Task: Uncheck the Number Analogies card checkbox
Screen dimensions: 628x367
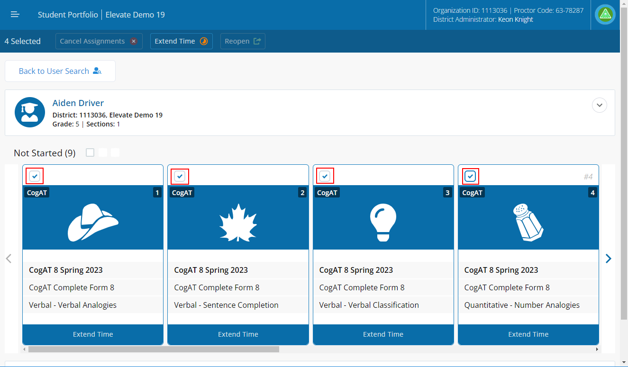Action: [x=470, y=176]
